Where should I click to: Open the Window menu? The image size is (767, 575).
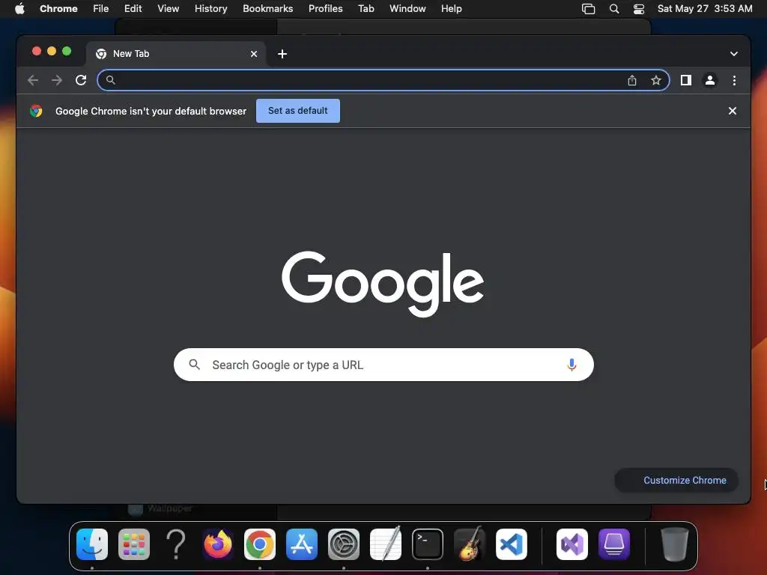407,9
